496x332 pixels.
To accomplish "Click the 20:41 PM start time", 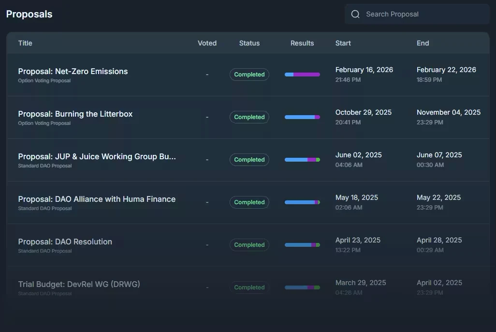I will point(348,122).
